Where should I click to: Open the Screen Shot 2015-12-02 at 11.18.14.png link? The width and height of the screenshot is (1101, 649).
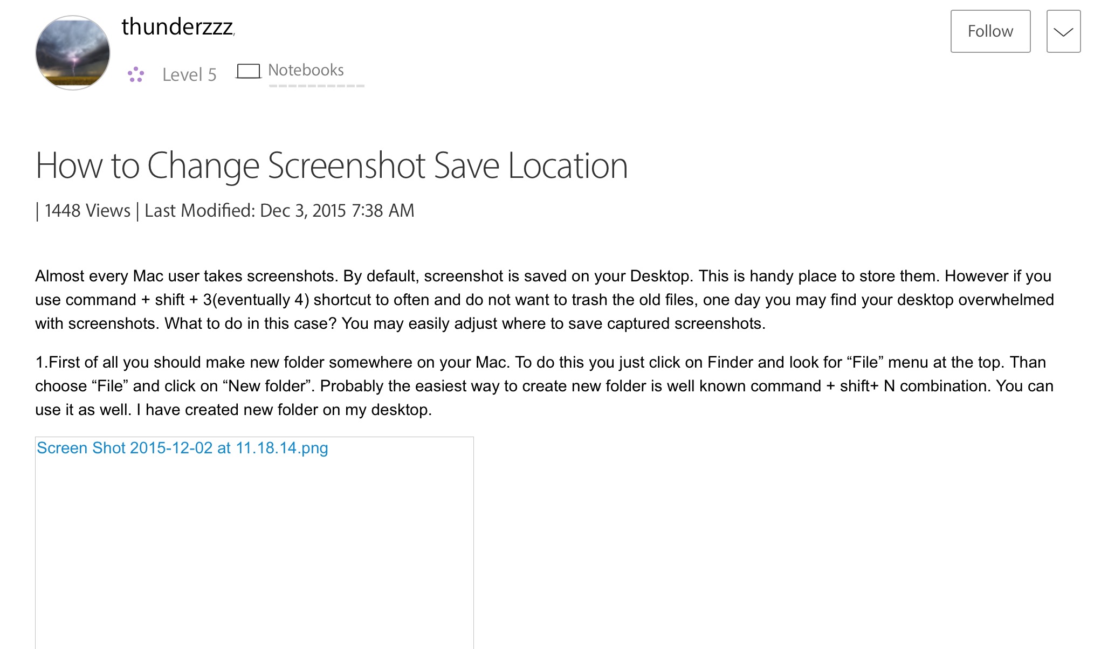(x=182, y=448)
